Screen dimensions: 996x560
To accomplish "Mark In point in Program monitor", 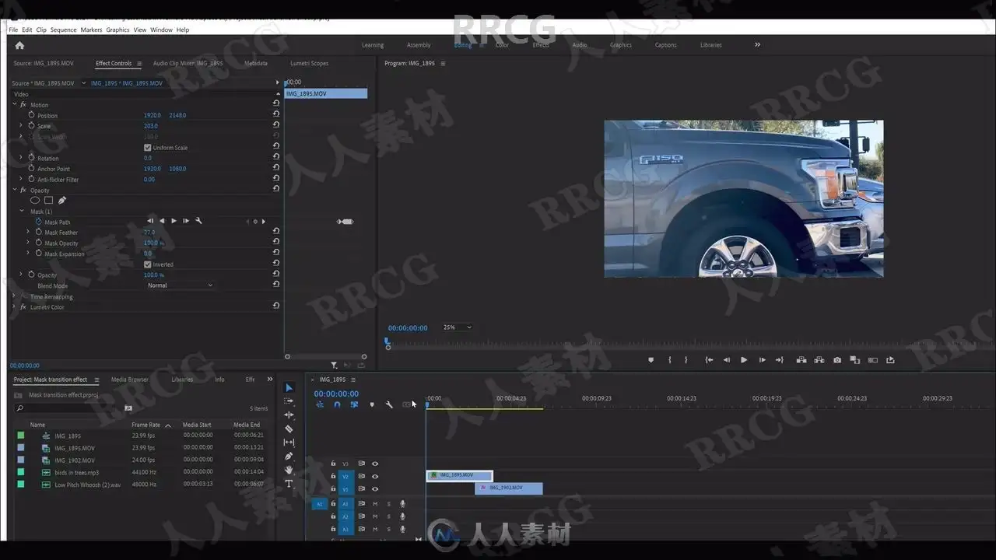I will coord(670,360).
